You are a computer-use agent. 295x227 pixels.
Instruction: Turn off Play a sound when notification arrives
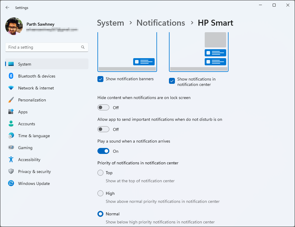click(103, 151)
